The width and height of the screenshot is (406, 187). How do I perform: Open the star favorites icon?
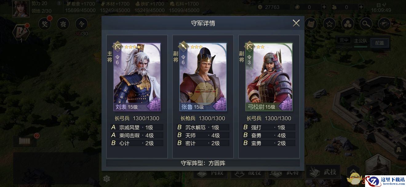(x=329, y=24)
